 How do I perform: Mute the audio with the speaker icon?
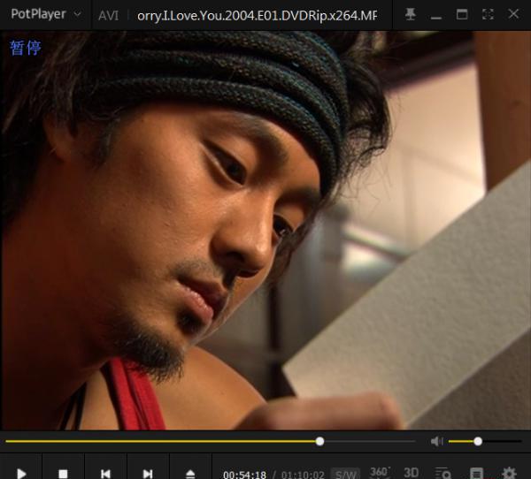pyautogui.click(x=437, y=441)
